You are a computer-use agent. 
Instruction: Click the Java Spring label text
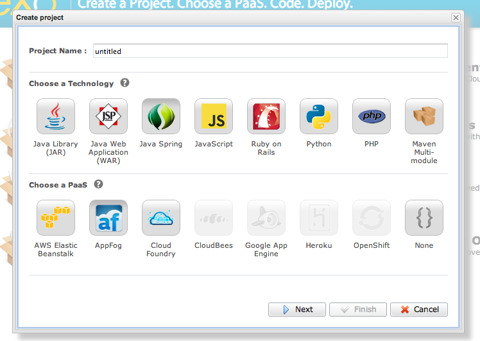pyautogui.click(x=161, y=144)
